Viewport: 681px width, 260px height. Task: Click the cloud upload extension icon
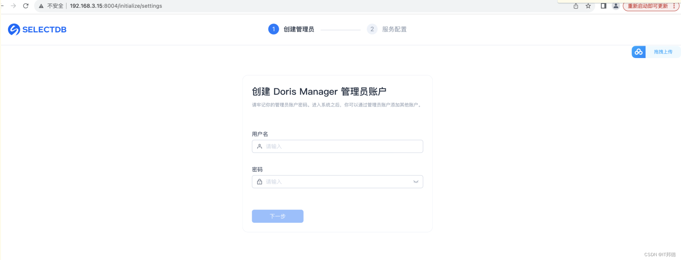pyautogui.click(x=638, y=52)
